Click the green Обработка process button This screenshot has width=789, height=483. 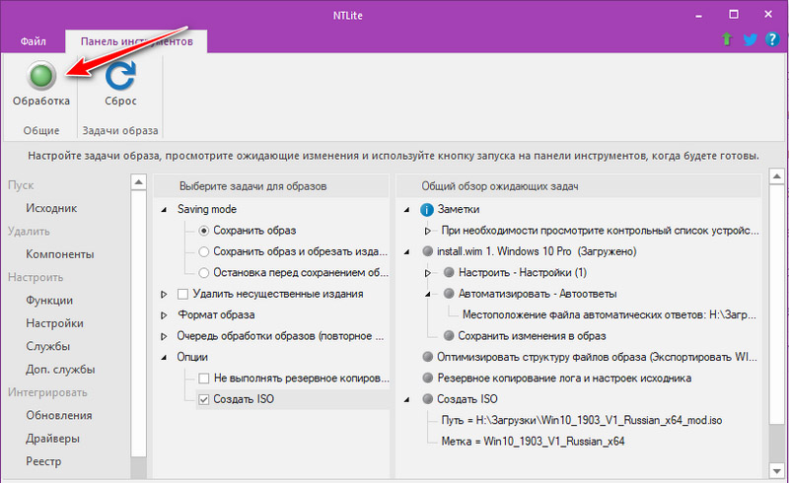(41, 76)
